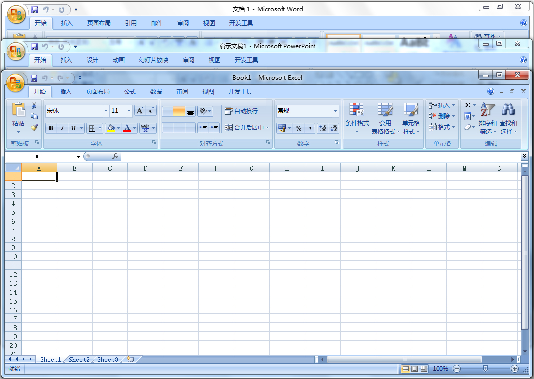Click the 删除 cells button
The image size is (534, 379).
tap(441, 116)
